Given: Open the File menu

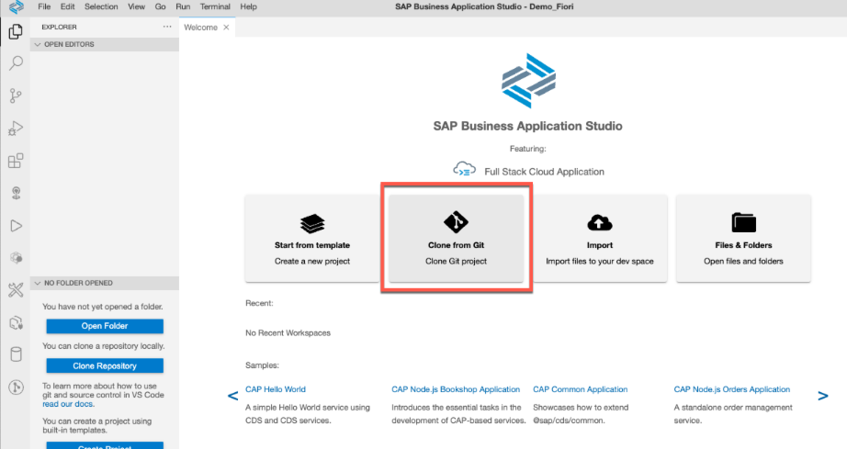Looking at the screenshot, I should coord(44,6).
